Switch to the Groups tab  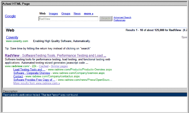point(66,14)
